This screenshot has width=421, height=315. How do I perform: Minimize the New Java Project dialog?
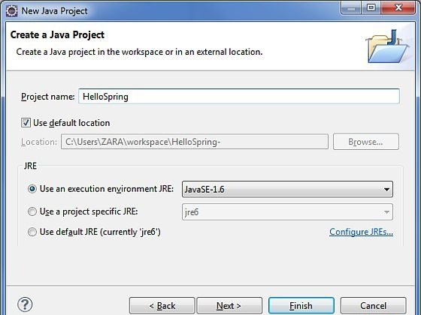351,7
